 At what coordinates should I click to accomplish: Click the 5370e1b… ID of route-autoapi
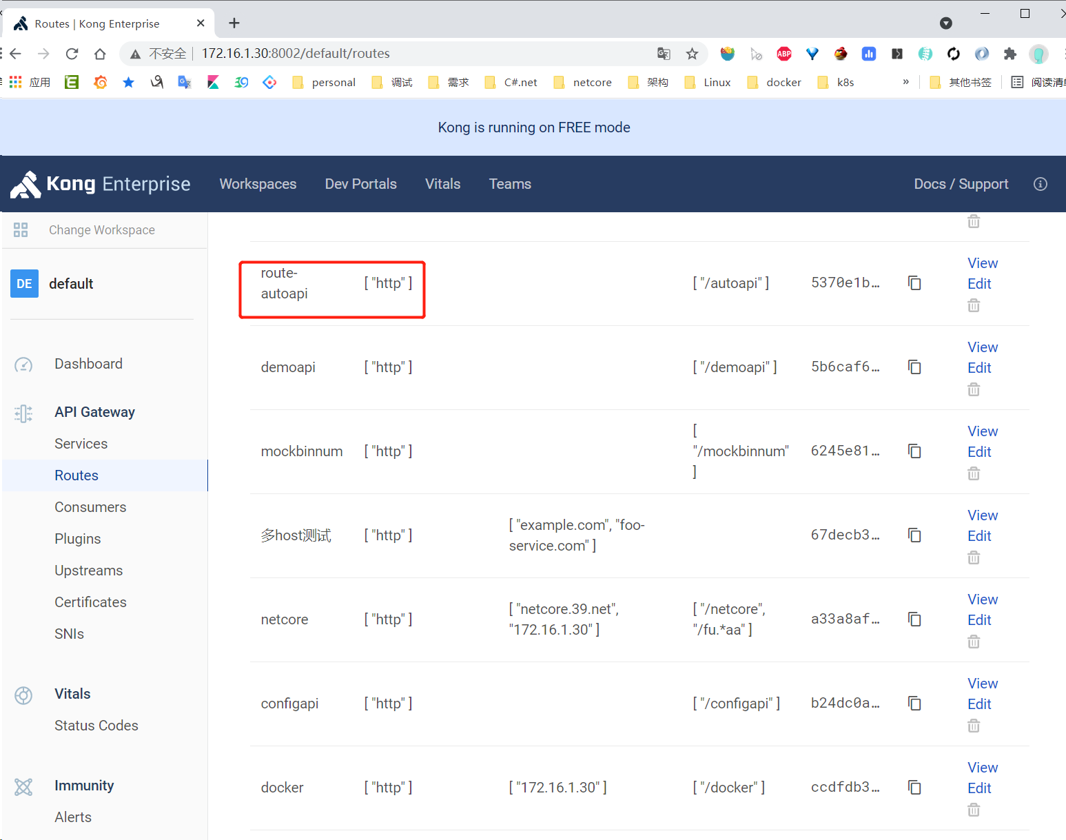click(845, 283)
